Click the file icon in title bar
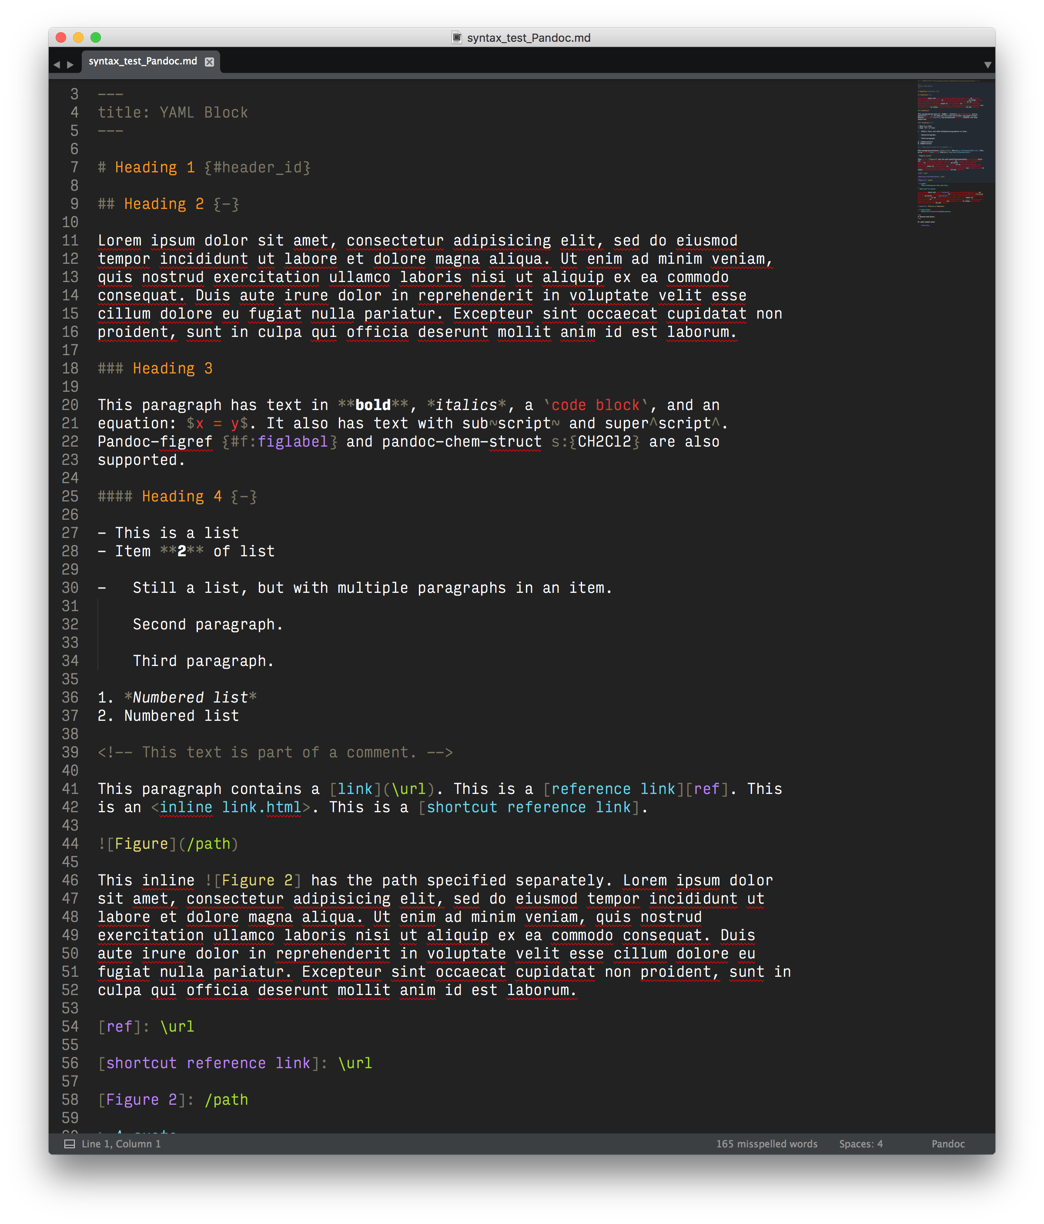Viewport: 1044px width, 1224px height. [x=456, y=38]
